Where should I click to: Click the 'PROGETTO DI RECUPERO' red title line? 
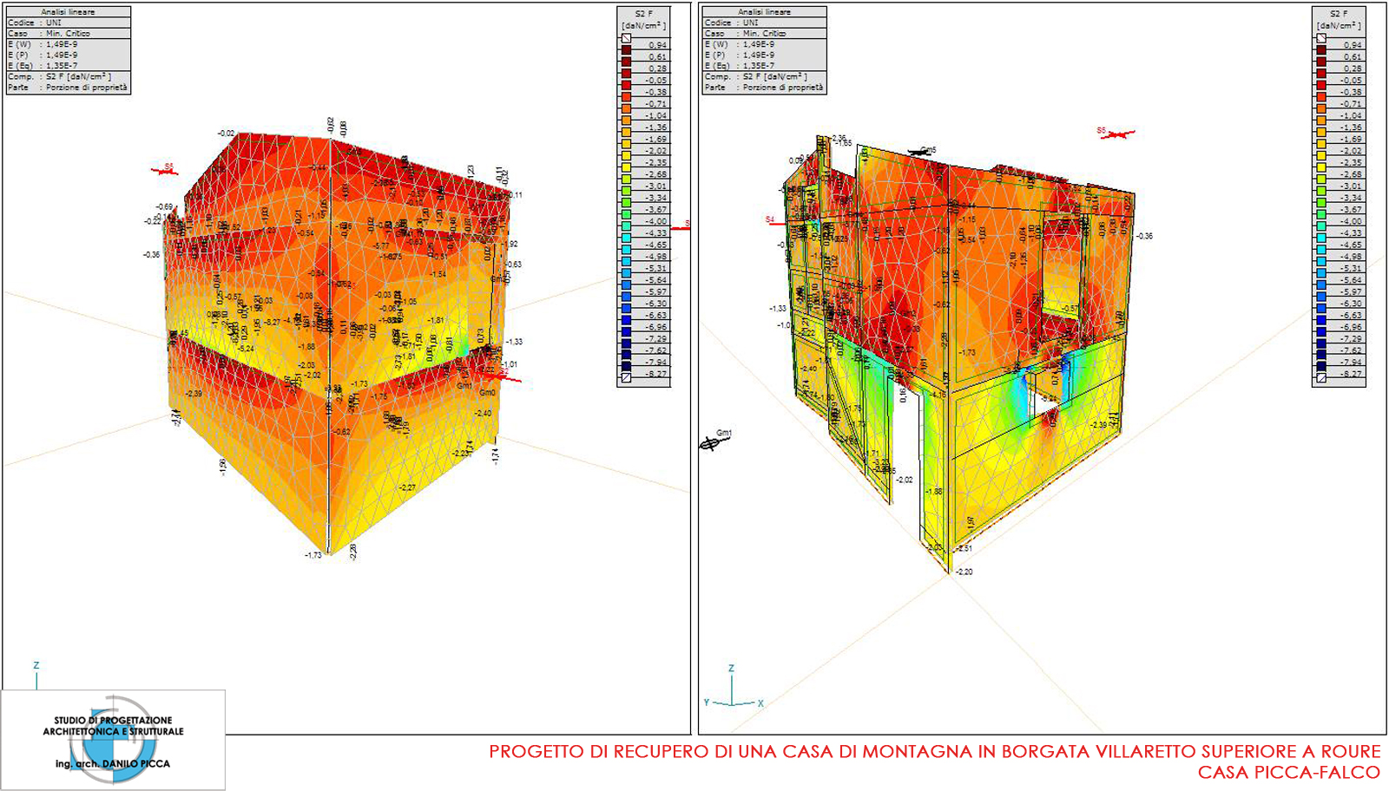click(934, 751)
